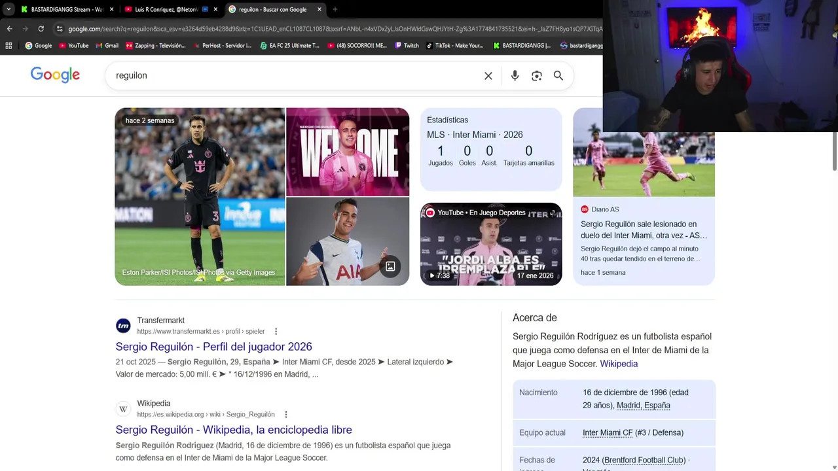Open the (48) SOCORRO!! bookmark
The image size is (838, 471).
click(x=357, y=46)
